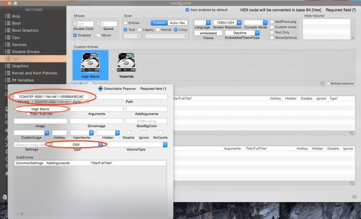Screen dimensions: 361x219
Task: Enable the Kernel scan checkbox
Action: 158,30
